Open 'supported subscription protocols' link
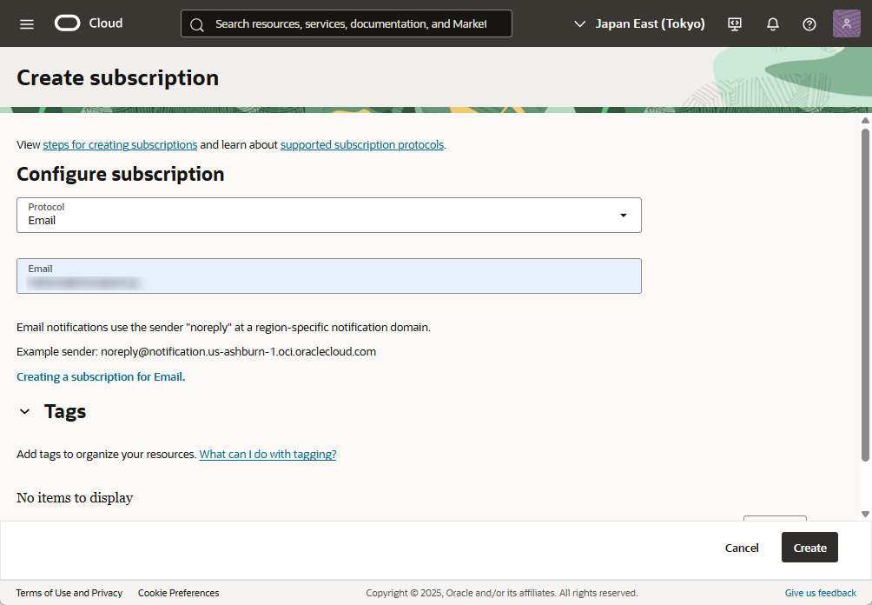The height and width of the screenshot is (605, 872). (361, 145)
